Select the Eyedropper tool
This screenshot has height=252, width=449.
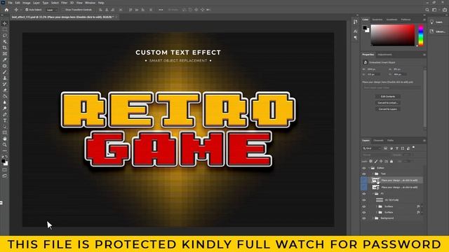click(5, 59)
